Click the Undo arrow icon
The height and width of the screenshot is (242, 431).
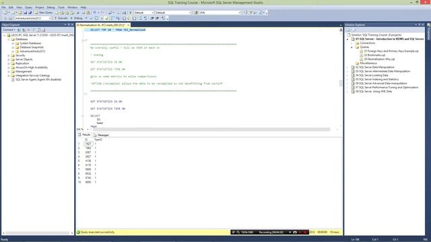(94, 13)
